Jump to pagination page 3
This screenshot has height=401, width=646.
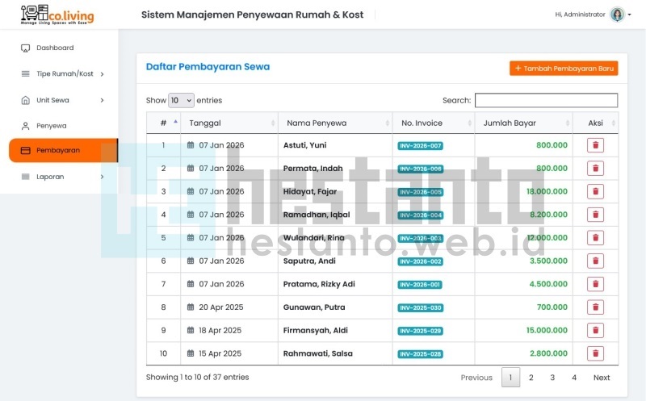[x=552, y=378]
